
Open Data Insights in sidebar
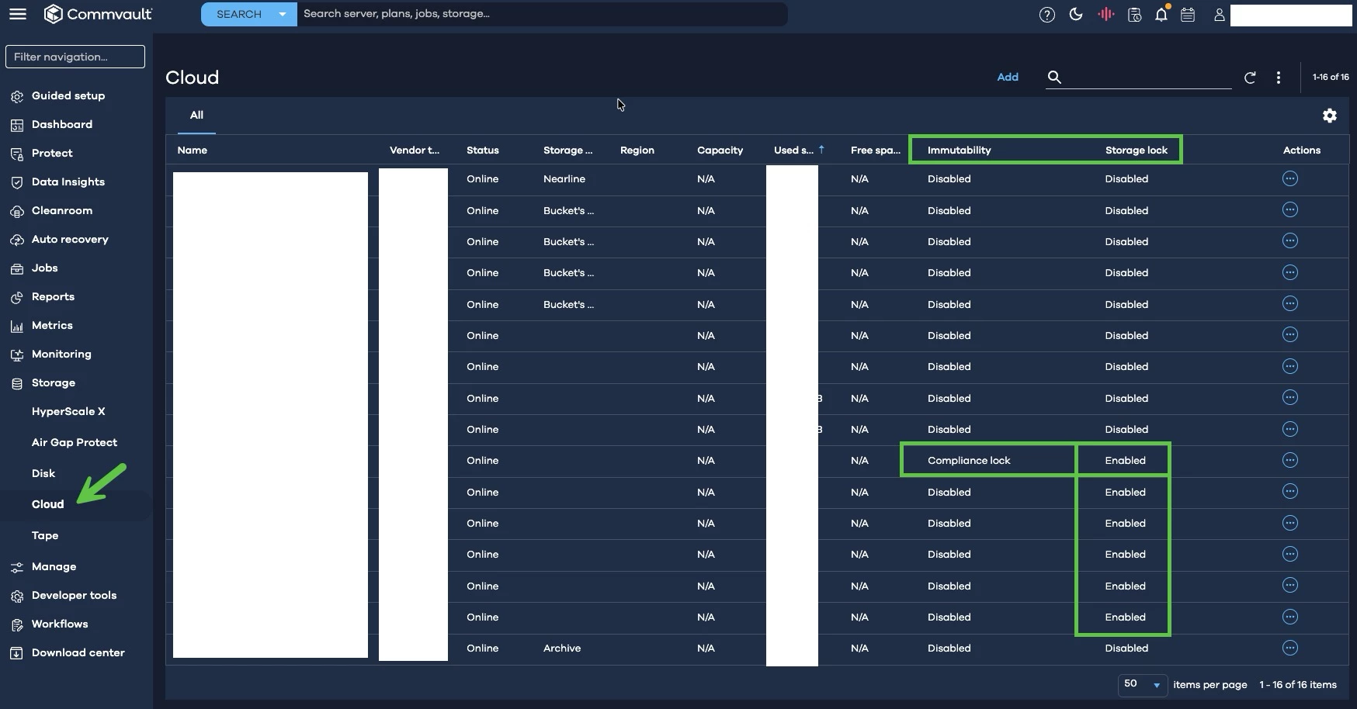click(x=68, y=182)
